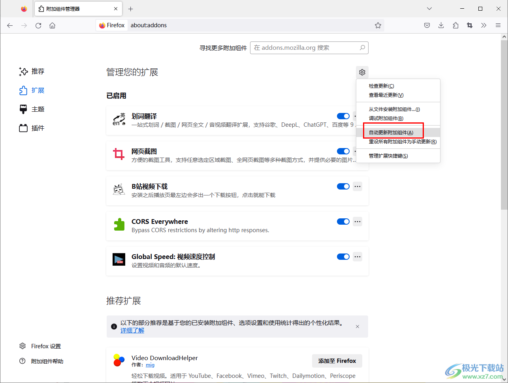
Task: Click the addons.mozilla.org search field
Action: pyautogui.click(x=309, y=48)
